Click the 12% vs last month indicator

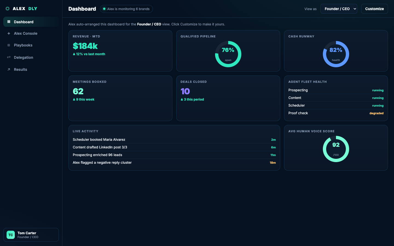[x=89, y=54]
